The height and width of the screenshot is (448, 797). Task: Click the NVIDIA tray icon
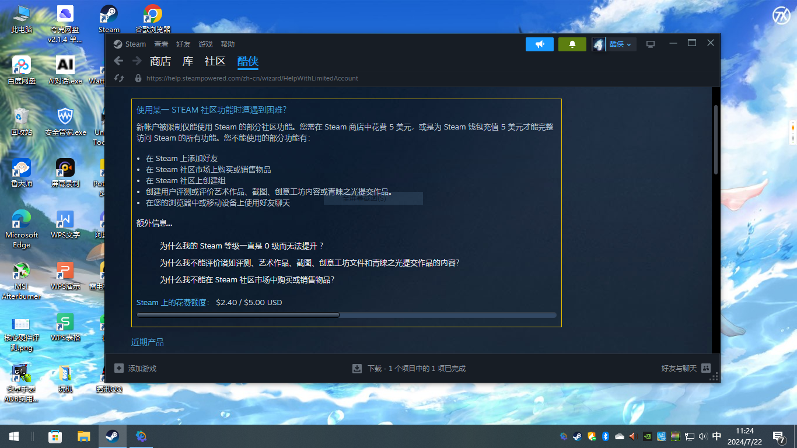coord(648,436)
